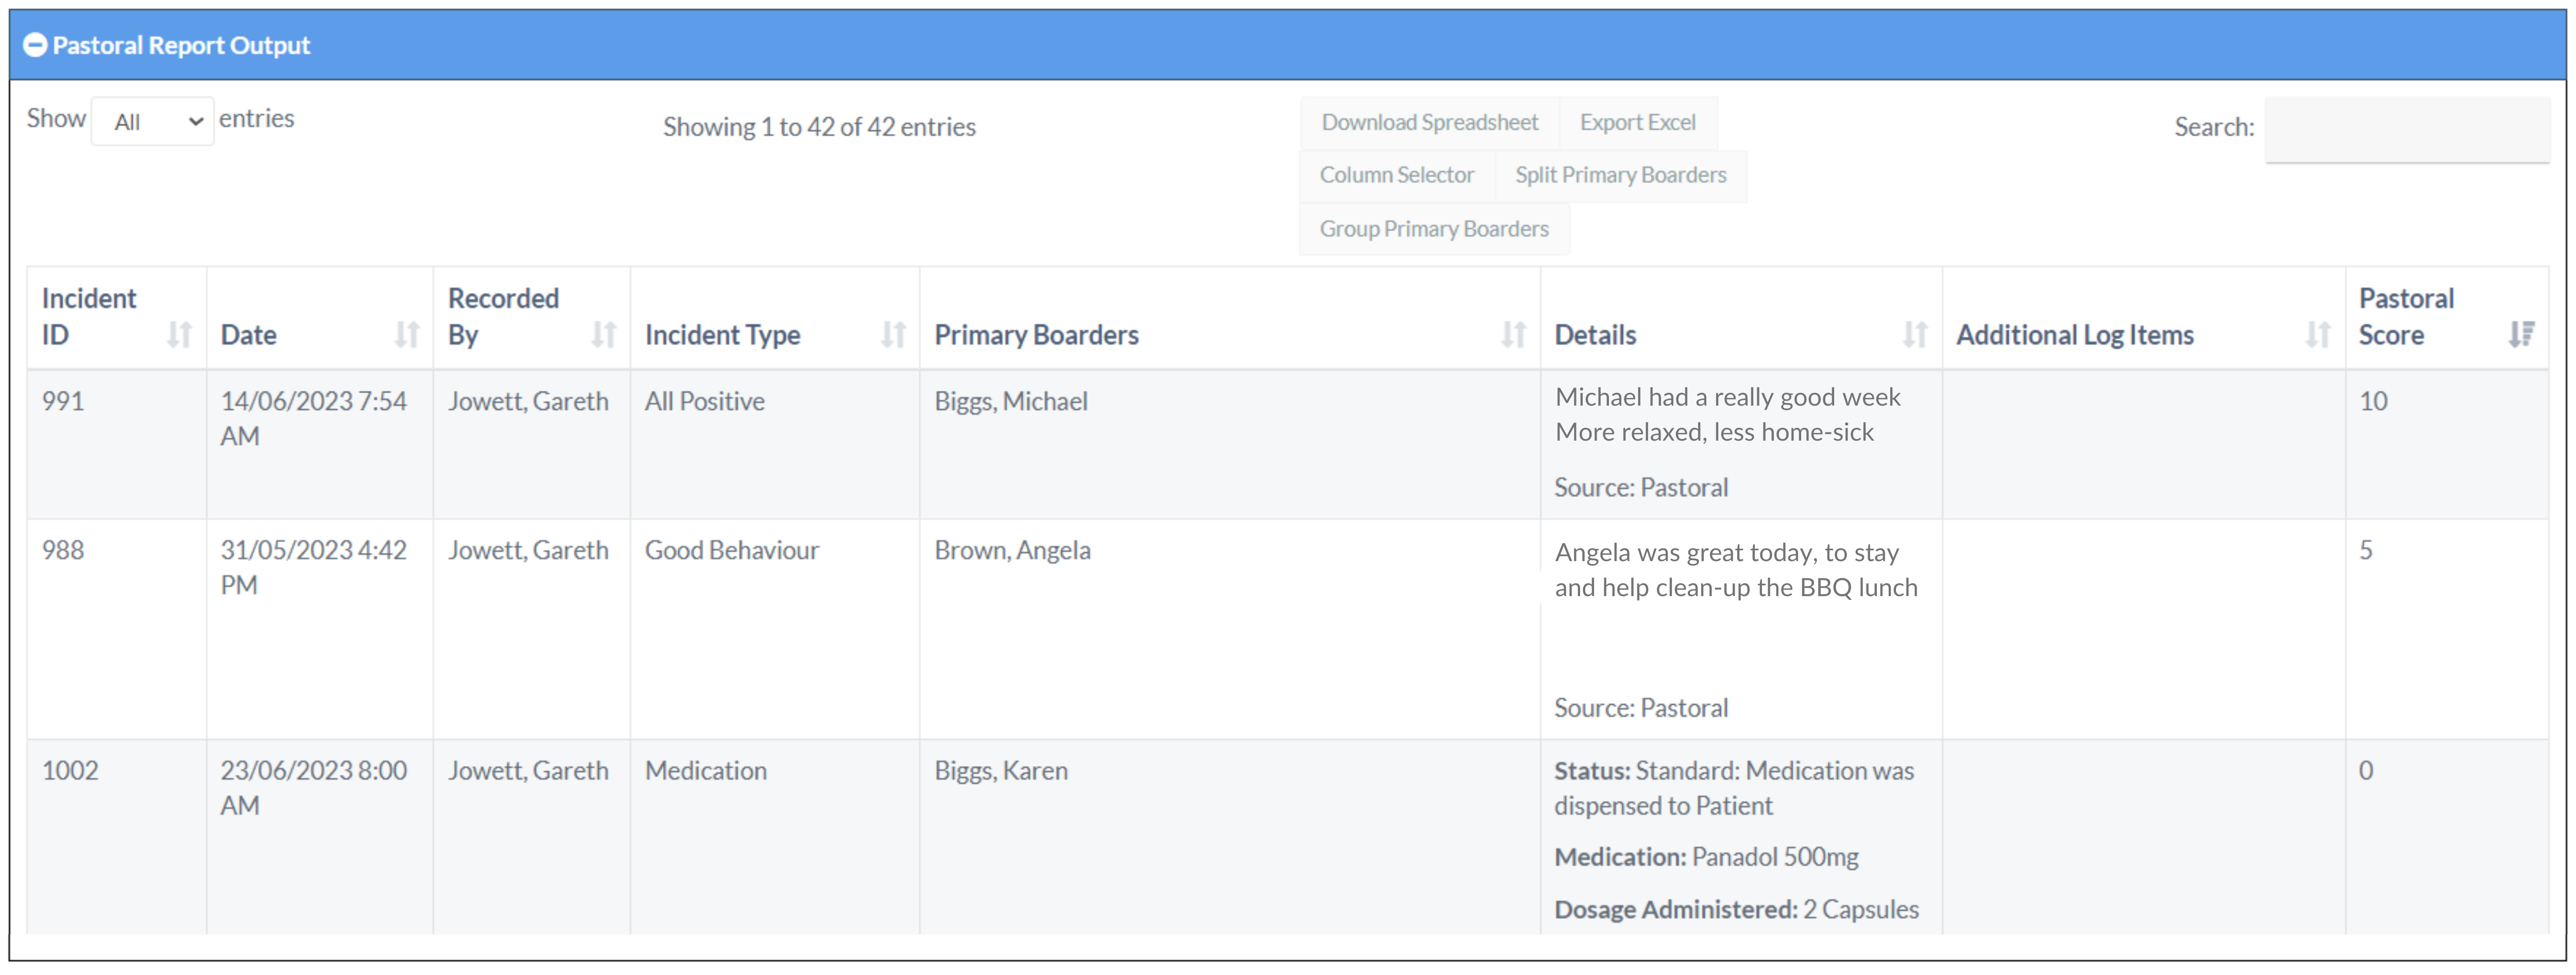
Task: Open the Show entries dropdown
Action: (x=153, y=122)
